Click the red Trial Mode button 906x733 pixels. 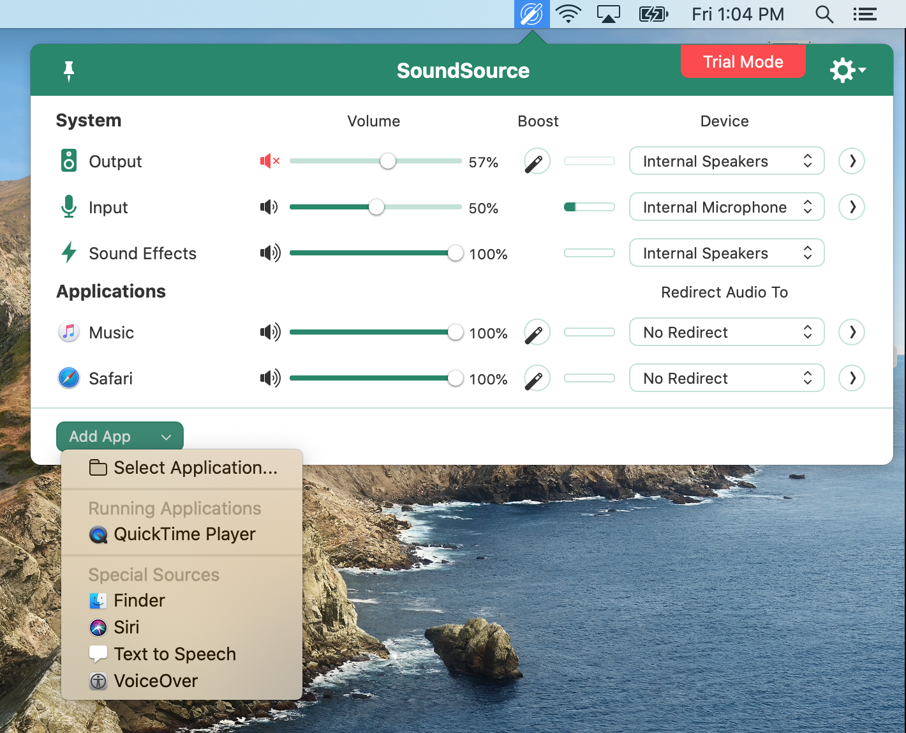743,62
